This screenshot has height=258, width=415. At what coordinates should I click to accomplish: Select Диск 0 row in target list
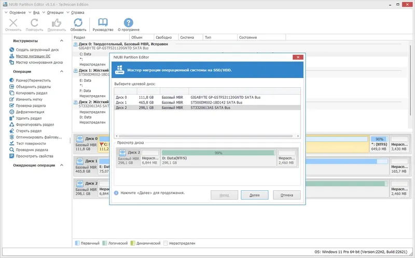(x=207, y=97)
